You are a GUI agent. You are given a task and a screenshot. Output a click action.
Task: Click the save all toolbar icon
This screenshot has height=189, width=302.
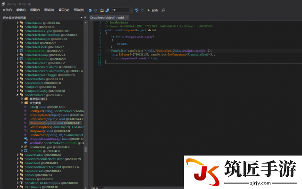coord(107,10)
